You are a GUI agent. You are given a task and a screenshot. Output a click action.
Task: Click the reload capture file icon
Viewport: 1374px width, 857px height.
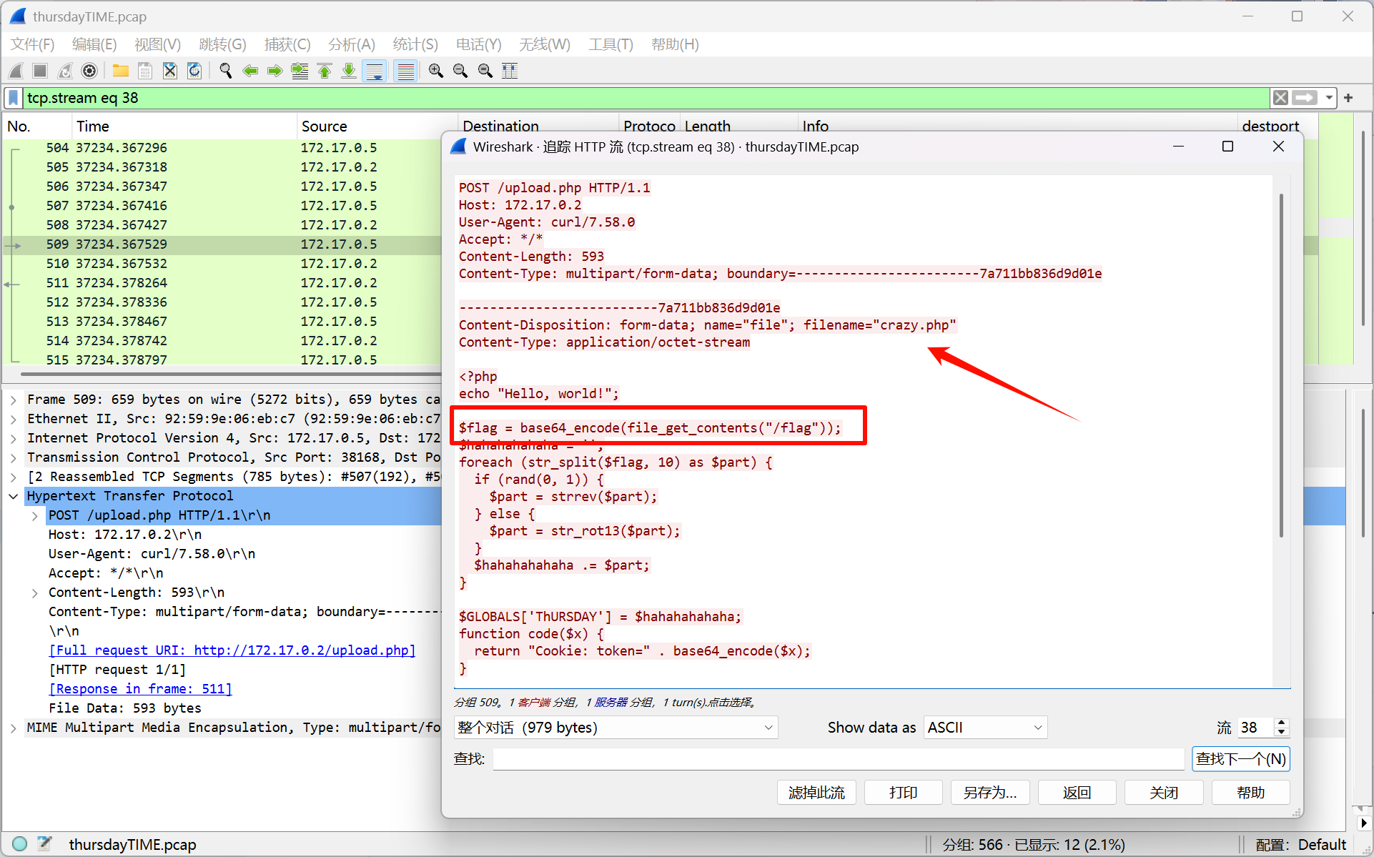[x=194, y=71]
